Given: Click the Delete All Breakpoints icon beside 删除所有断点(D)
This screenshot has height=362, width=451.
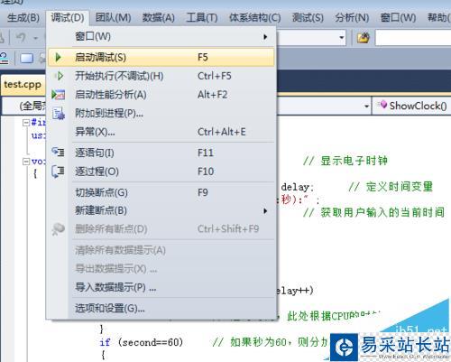Looking at the screenshot, I should (x=58, y=229).
